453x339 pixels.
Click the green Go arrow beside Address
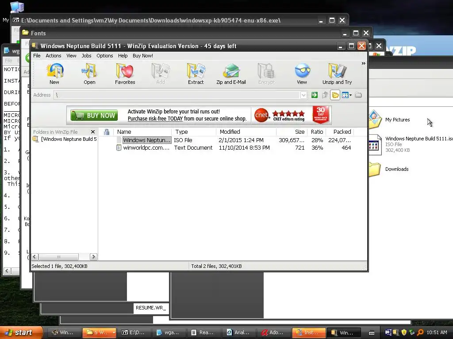tap(315, 95)
